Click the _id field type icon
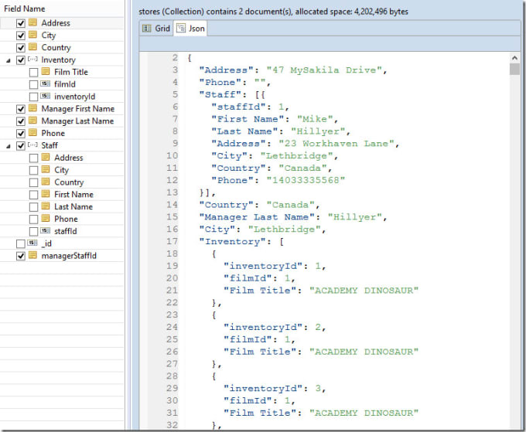The height and width of the screenshot is (432, 526). [x=32, y=243]
